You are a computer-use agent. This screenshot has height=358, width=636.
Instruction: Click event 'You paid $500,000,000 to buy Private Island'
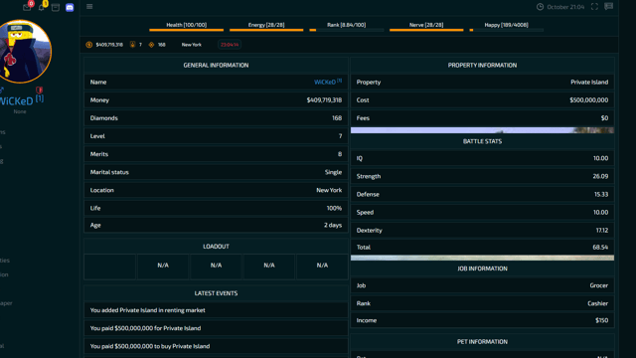click(216, 346)
